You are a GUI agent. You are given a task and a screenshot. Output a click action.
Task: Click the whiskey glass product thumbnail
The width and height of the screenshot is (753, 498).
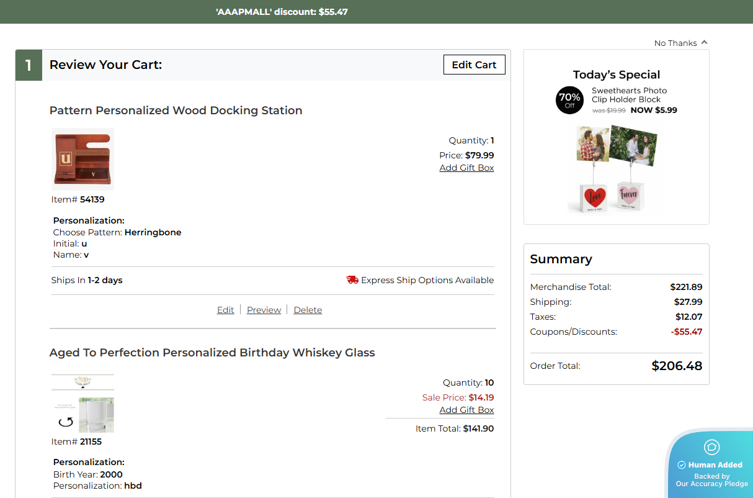[82, 404]
